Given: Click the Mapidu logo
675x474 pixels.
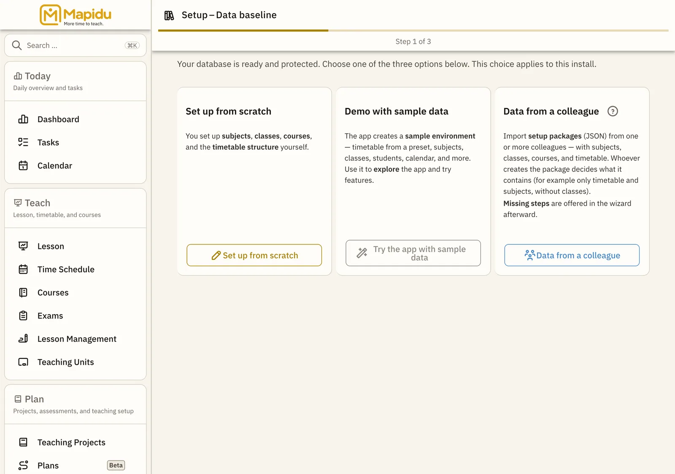Looking at the screenshot, I should [76, 15].
